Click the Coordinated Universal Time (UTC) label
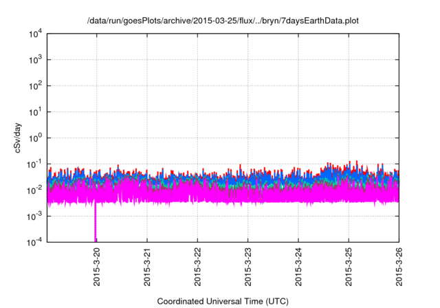This screenshot has height=308, width=440. point(223,302)
